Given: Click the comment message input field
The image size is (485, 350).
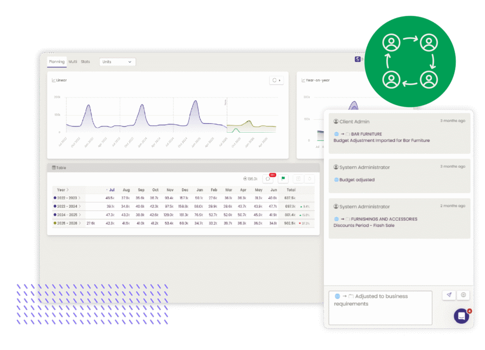Looking at the screenshot, I should coord(380,307).
